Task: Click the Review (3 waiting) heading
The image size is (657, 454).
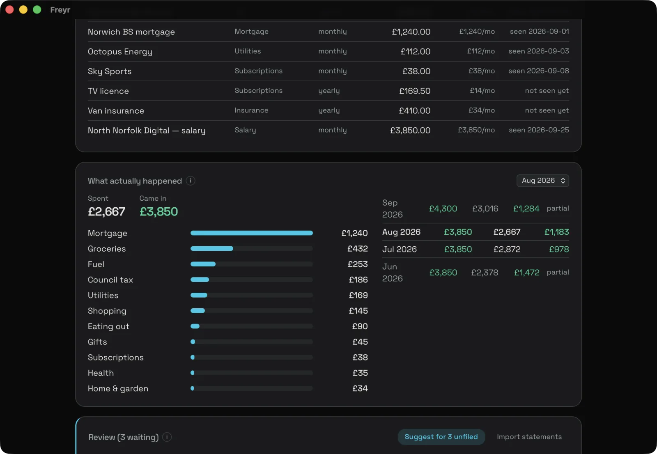Action: pyautogui.click(x=124, y=437)
